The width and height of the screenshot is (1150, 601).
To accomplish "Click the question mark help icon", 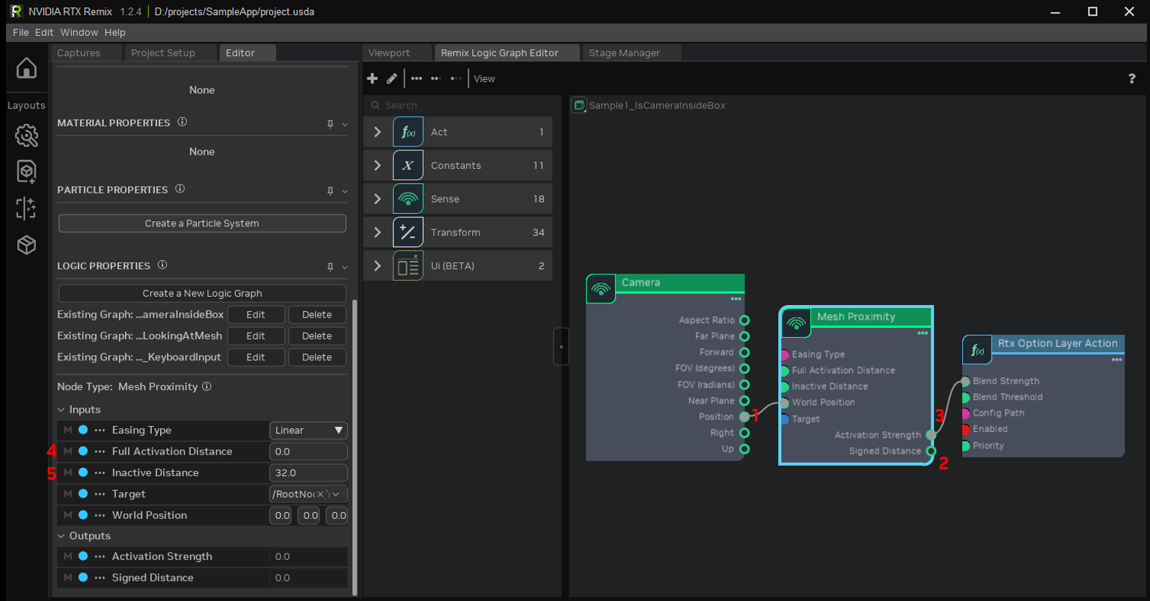I will (x=1131, y=78).
